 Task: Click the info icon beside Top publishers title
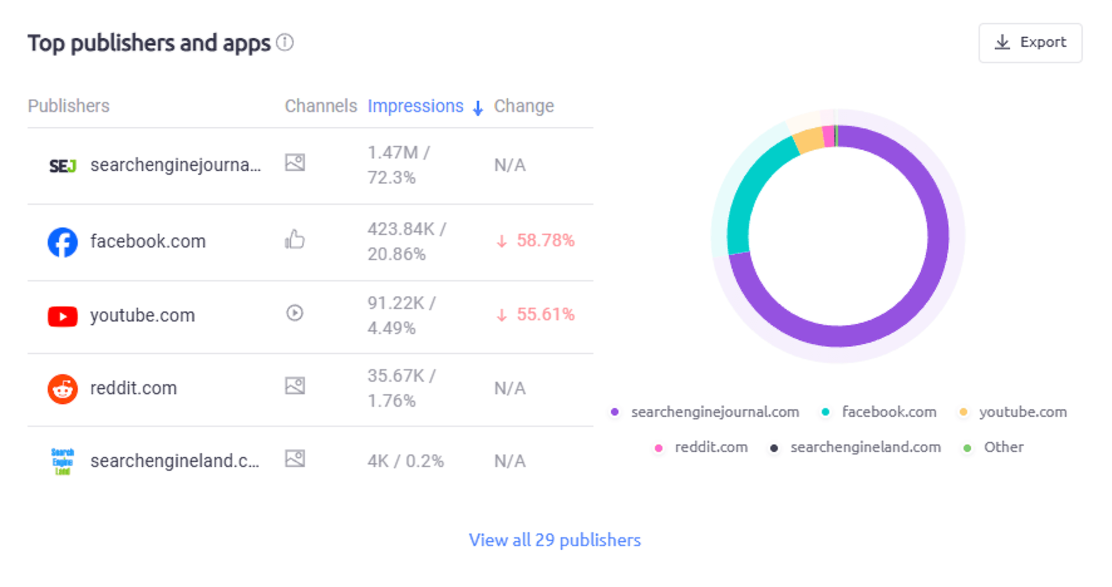click(285, 43)
